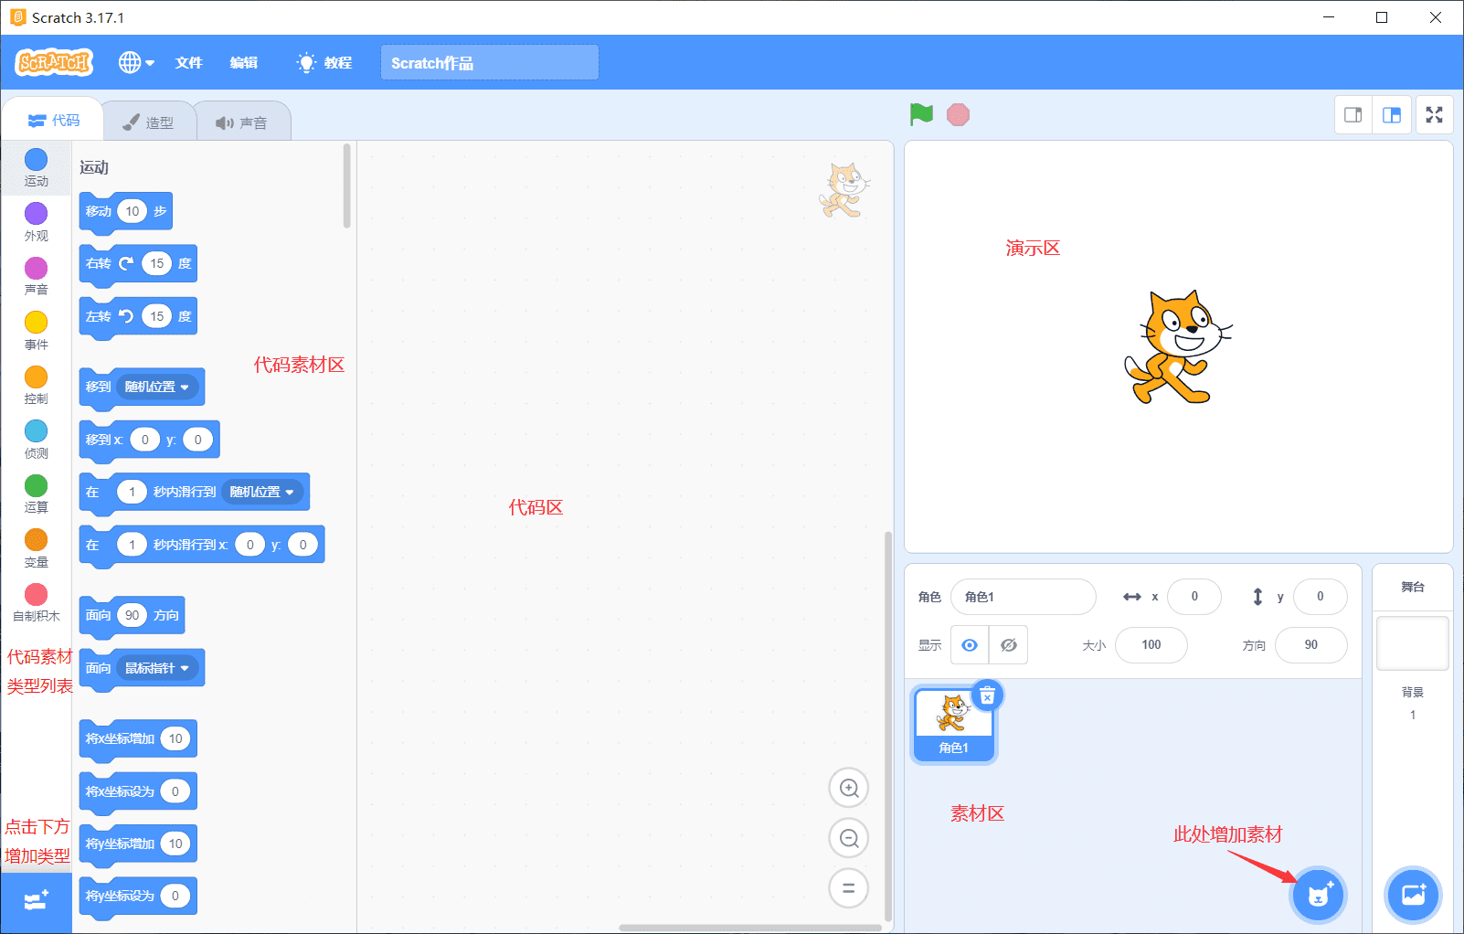Select the 运算 operators category

(x=37, y=494)
